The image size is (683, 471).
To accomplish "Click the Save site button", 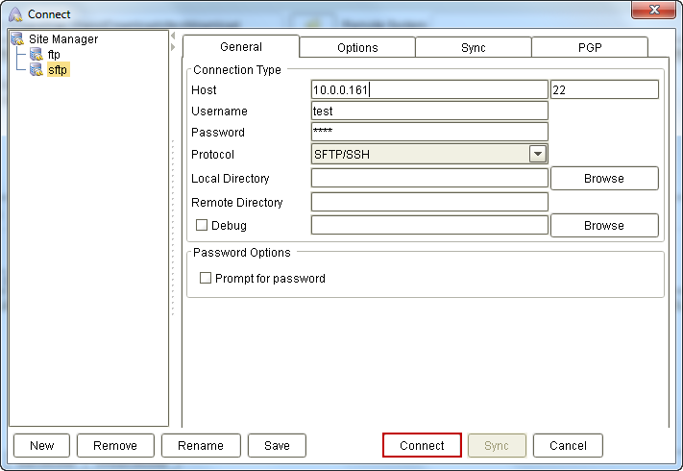I will point(277,445).
